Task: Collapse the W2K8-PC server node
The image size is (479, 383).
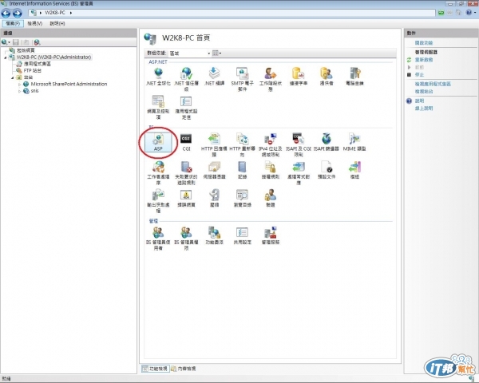Action: click(6, 57)
